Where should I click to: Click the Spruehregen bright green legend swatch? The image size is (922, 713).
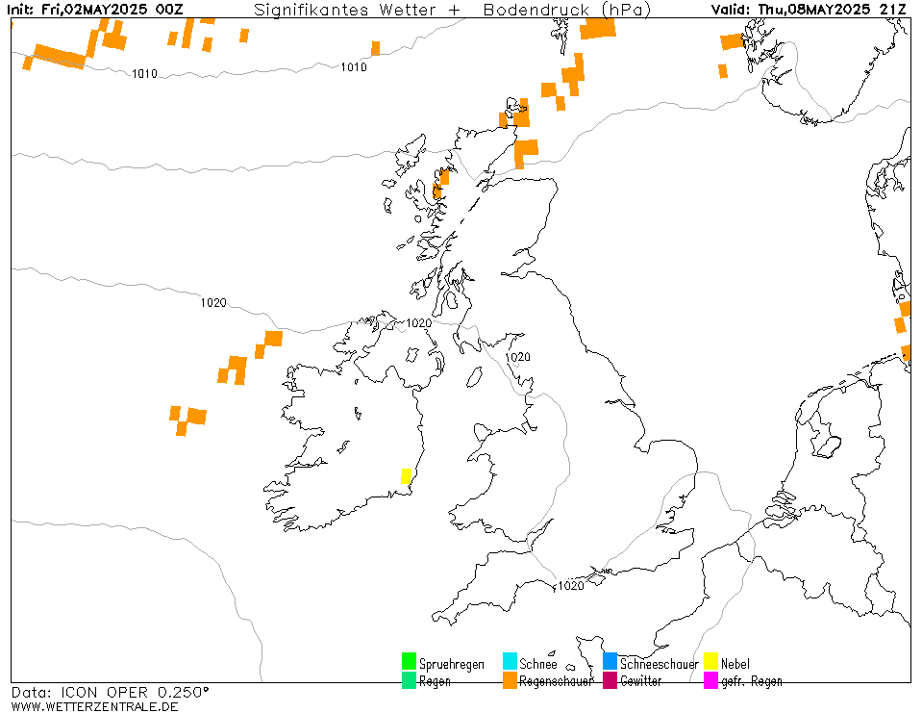(x=409, y=661)
